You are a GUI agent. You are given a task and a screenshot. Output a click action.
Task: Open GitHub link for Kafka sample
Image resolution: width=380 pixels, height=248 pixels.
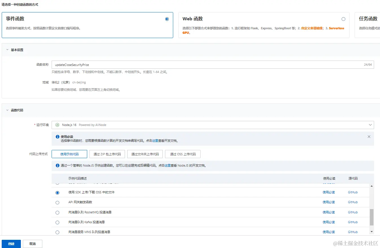coord(353,222)
